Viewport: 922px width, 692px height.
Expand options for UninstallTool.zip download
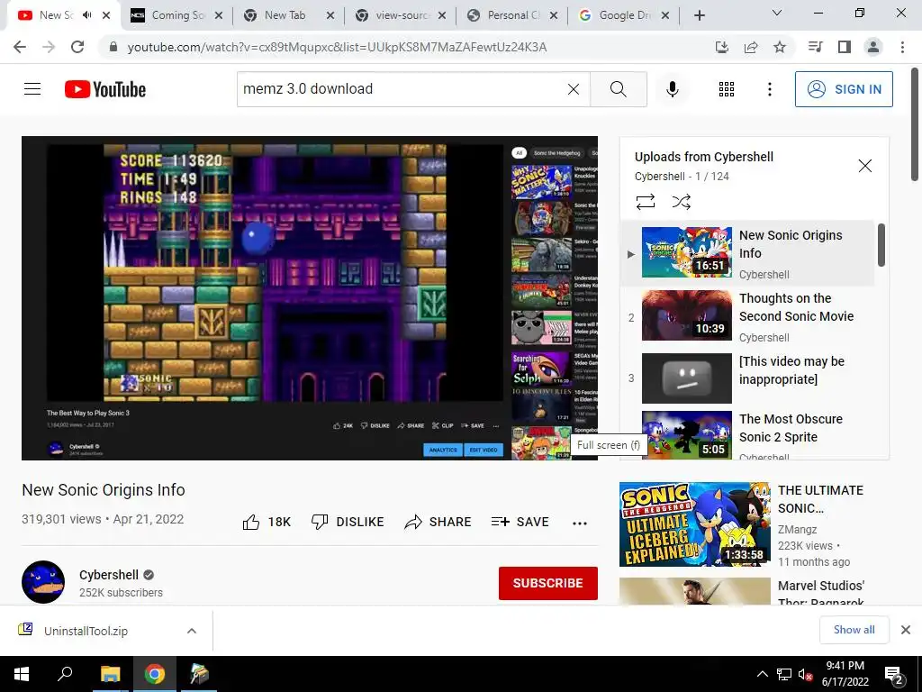click(x=191, y=631)
